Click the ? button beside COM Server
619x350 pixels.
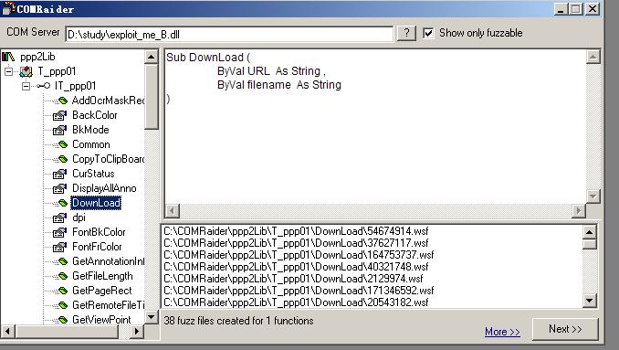point(406,33)
